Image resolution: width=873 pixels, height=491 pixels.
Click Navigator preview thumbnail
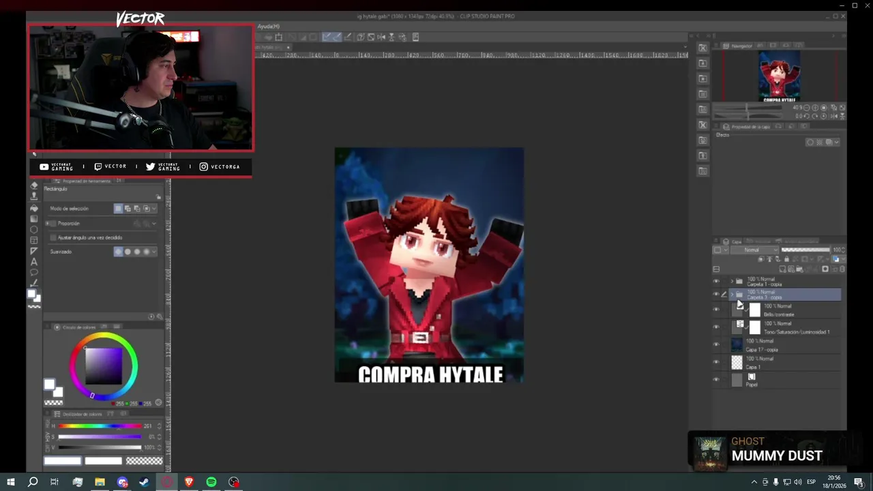pos(779,76)
